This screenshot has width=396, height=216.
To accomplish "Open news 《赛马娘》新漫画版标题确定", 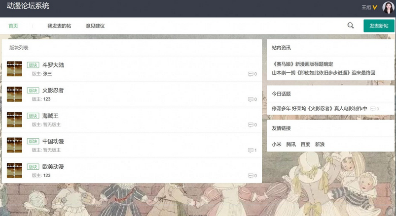I will pos(303,64).
